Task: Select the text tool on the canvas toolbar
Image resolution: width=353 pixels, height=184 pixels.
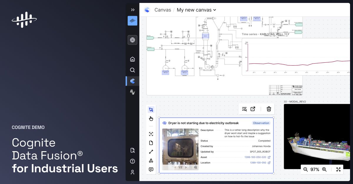Action: coord(151,134)
